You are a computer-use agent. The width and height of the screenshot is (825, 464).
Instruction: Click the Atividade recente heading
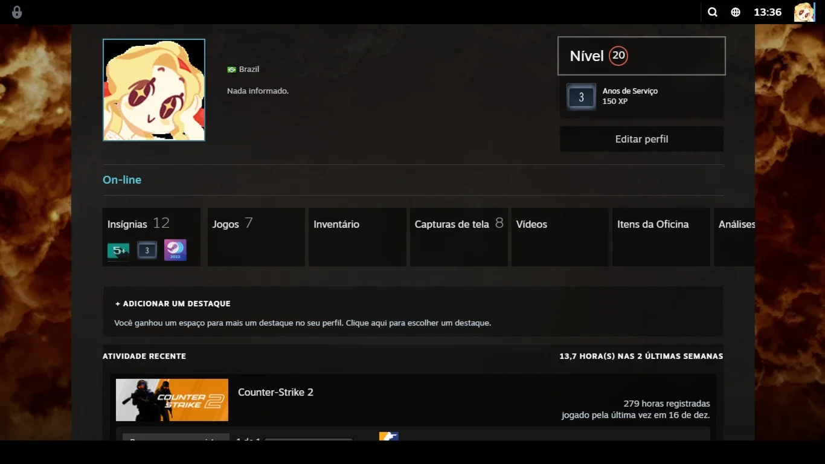coord(144,356)
